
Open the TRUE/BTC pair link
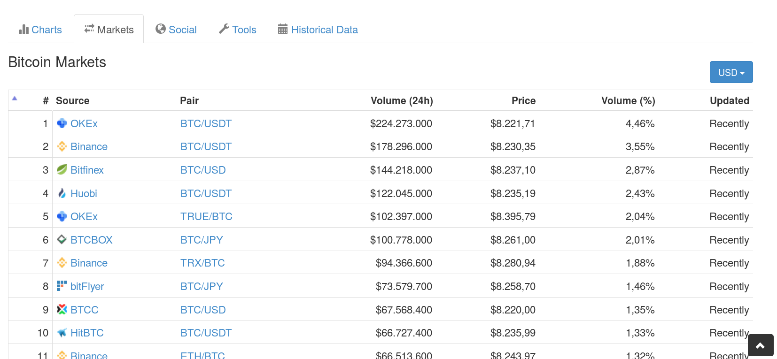click(x=206, y=216)
